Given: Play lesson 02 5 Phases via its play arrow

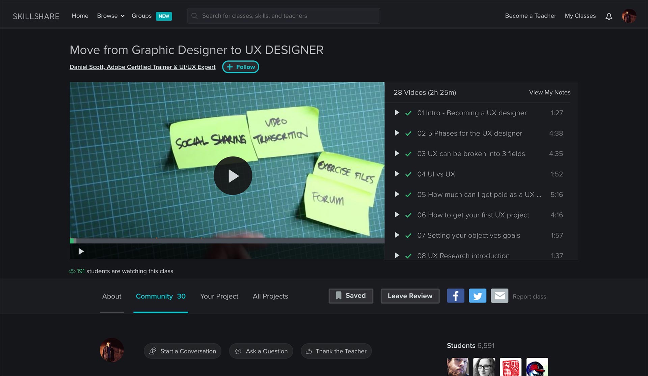Looking at the screenshot, I should tap(397, 133).
